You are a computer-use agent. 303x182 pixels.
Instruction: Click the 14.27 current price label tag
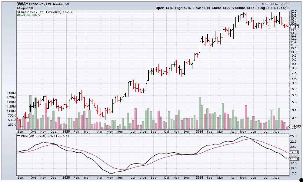tap(294, 26)
